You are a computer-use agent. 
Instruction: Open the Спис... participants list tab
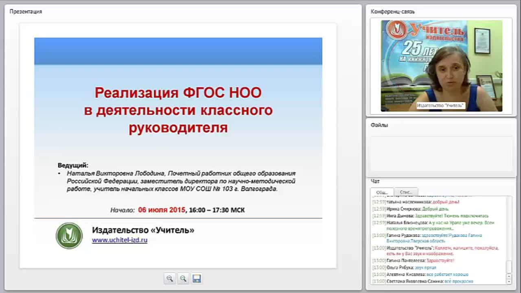click(406, 192)
